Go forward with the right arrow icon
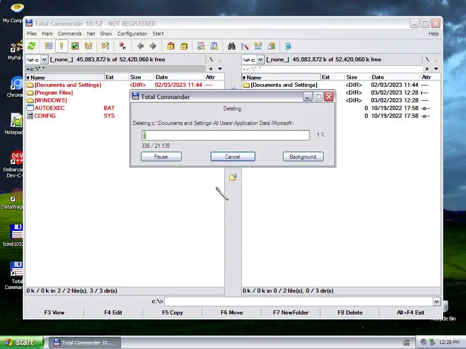The image size is (466, 349). [153, 46]
